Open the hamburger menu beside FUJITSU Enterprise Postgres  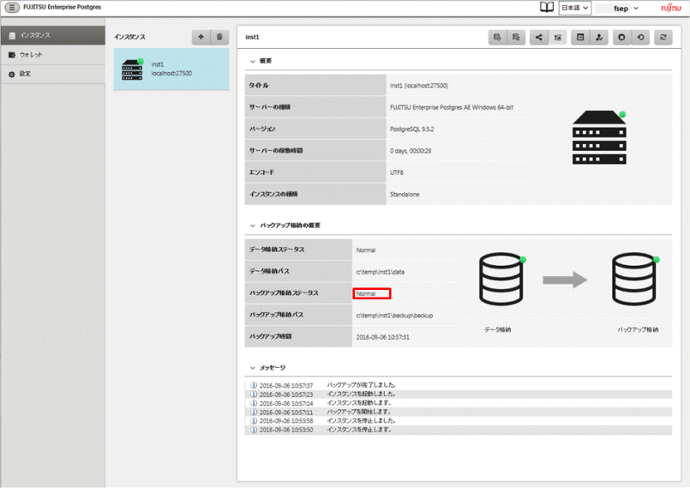(x=12, y=7)
